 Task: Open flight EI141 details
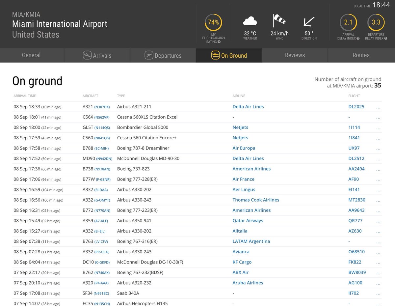coord(355,190)
